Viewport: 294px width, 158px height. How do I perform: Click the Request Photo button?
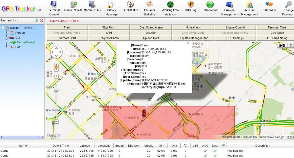[109, 38]
